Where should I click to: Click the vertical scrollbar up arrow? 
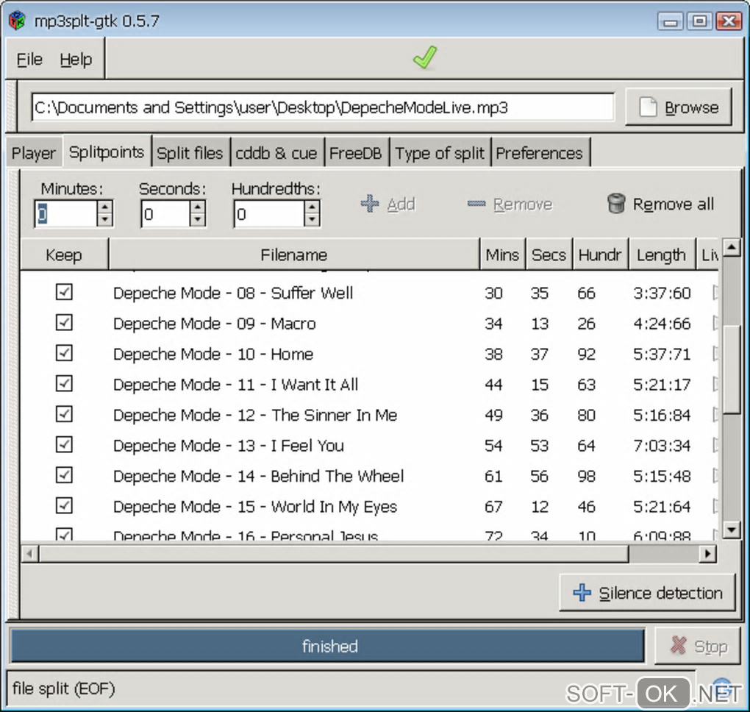(732, 247)
